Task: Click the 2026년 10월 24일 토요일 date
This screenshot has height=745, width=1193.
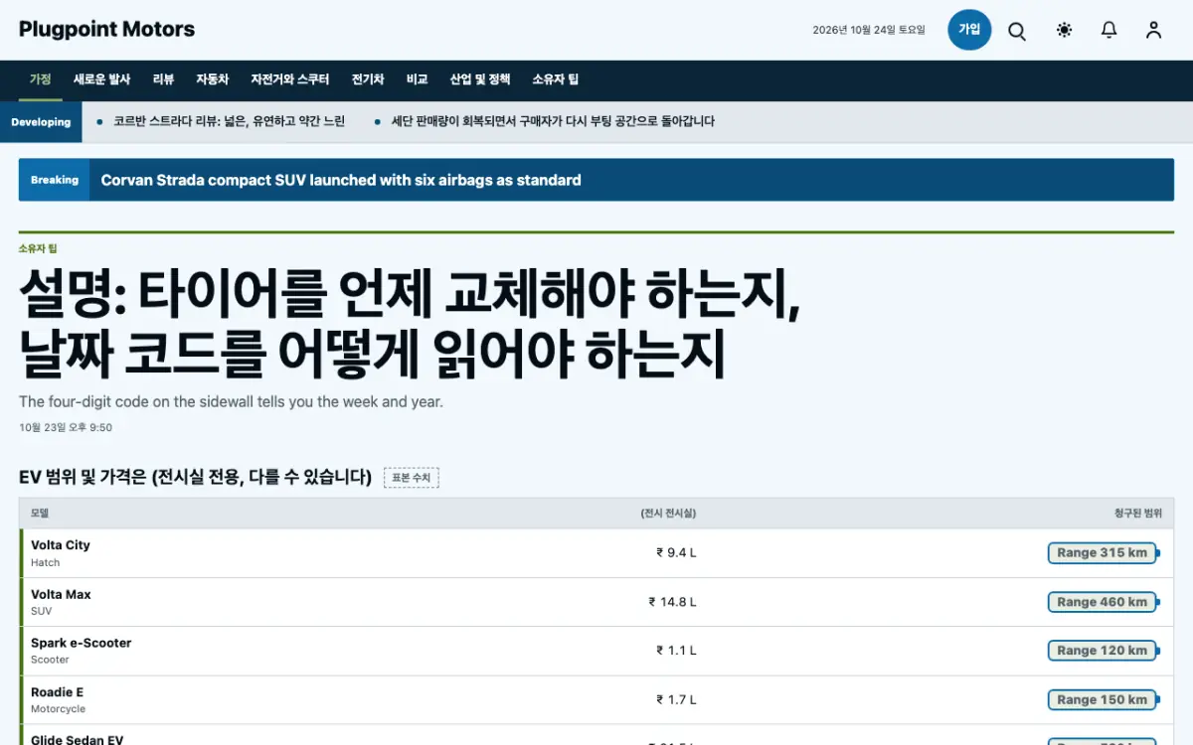Action: coord(869,30)
